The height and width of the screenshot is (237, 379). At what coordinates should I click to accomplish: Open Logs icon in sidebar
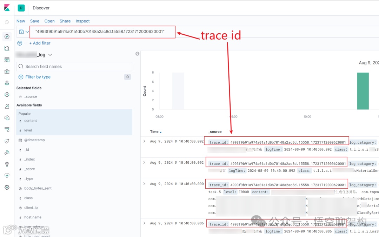pyautogui.click(x=7, y=118)
